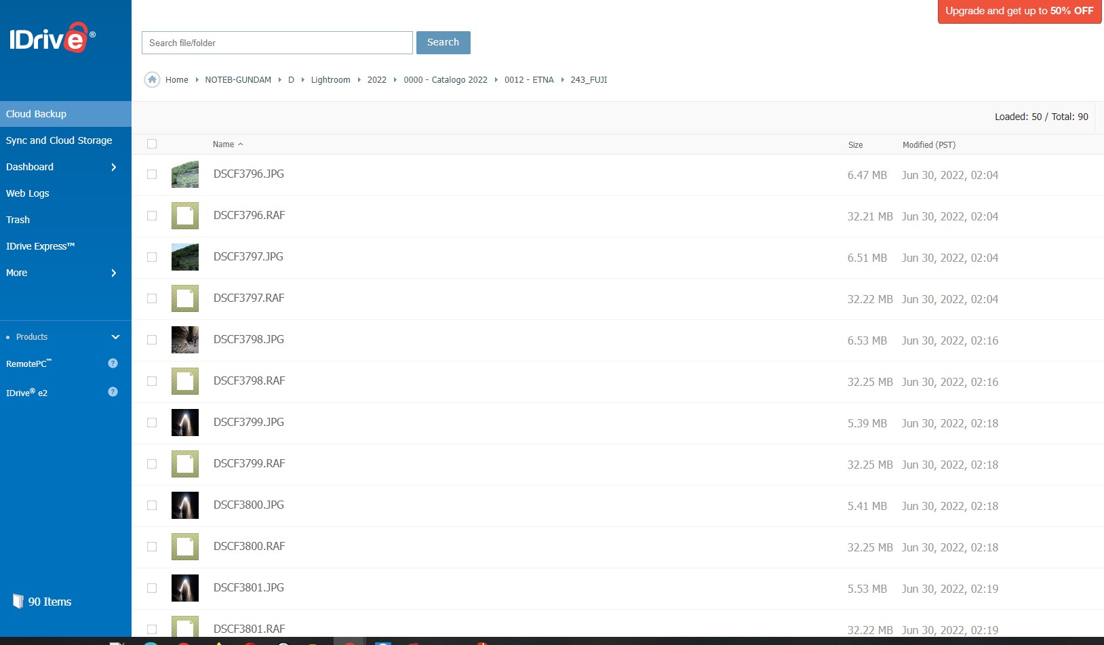Click the Home icon in breadcrumb

tap(152, 79)
